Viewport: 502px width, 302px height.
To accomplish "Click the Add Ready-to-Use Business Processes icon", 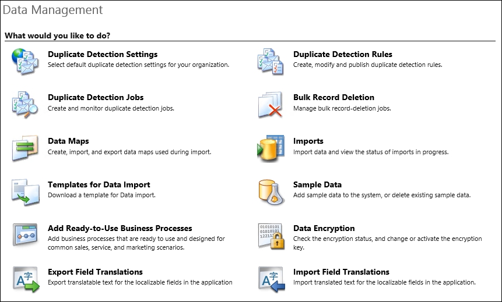I will coord(25,235).
